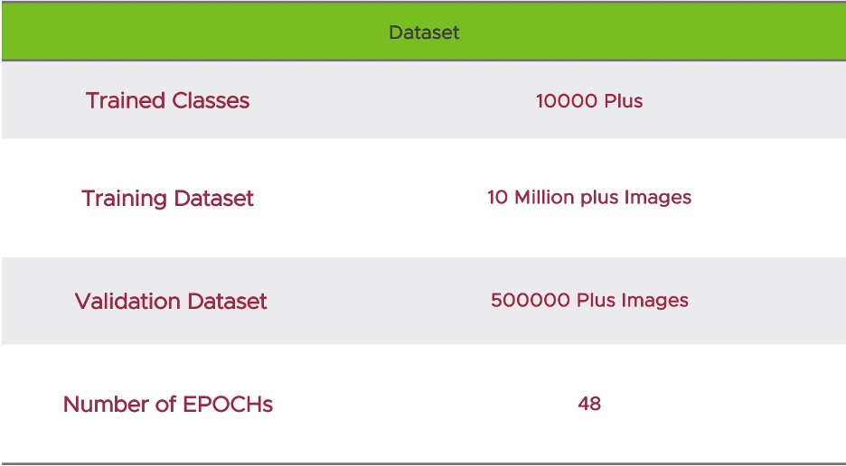846x466 pixels.
Task: Click the green Dataset header title
Action: tap(424, 33)
